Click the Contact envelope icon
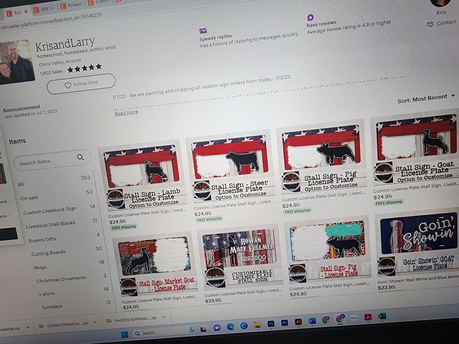Screen dimensions: 459x344 tap(430, 24)
